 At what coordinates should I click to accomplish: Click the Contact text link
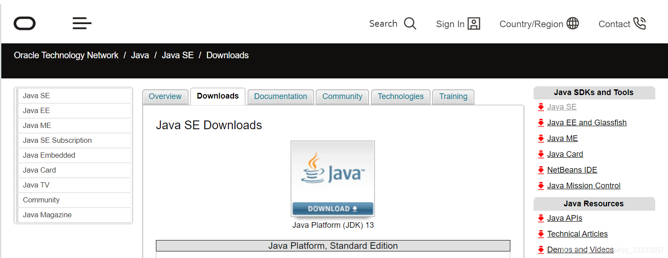tap(614, 24)
